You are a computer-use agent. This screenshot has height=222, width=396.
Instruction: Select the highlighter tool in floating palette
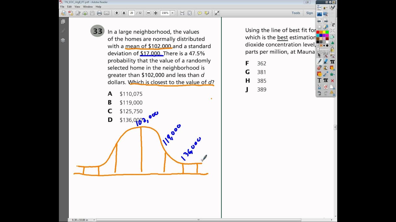325,61
